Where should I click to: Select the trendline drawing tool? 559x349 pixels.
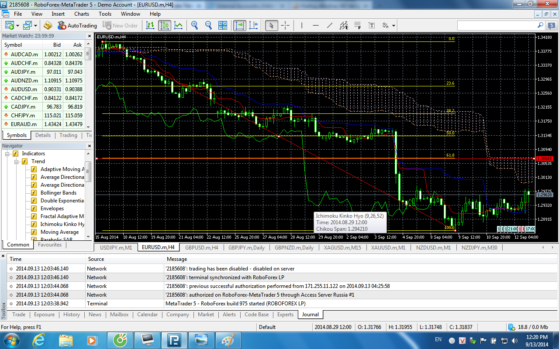(x=329, y=25)
